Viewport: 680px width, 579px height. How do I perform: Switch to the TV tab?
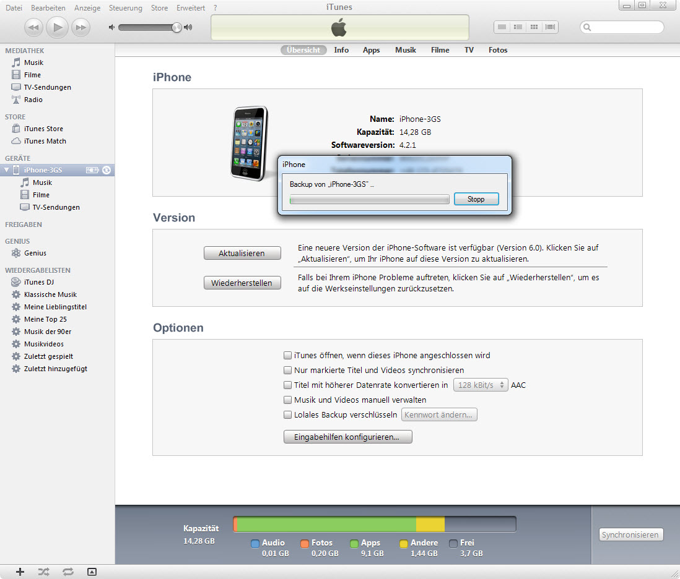469,50
